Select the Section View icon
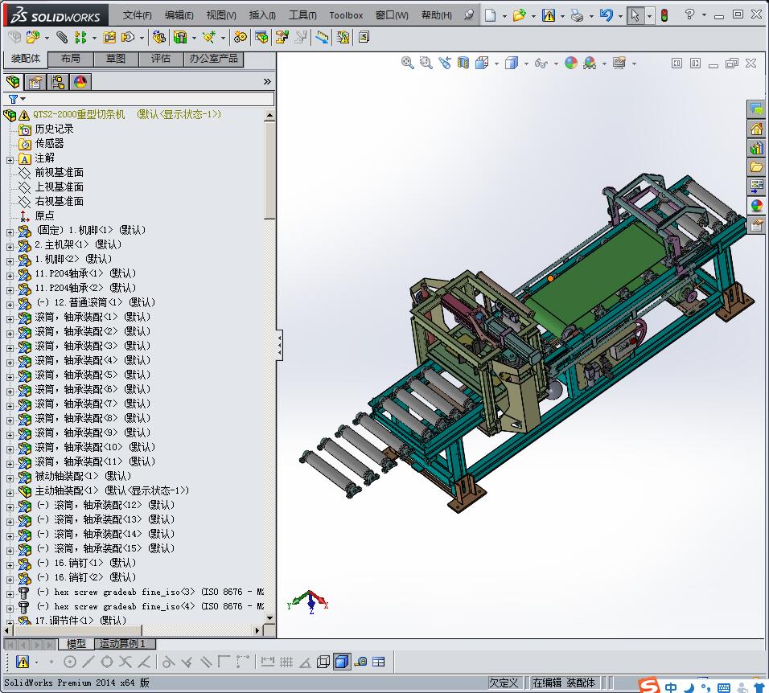Screen dimensions: 769x693 pyautogui.click(x=463, y=63)
